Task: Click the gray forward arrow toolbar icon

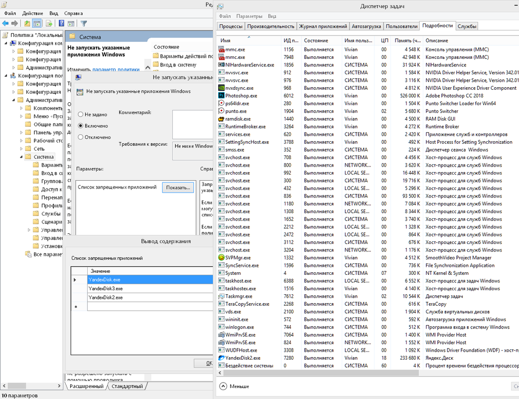Action: 14,23
